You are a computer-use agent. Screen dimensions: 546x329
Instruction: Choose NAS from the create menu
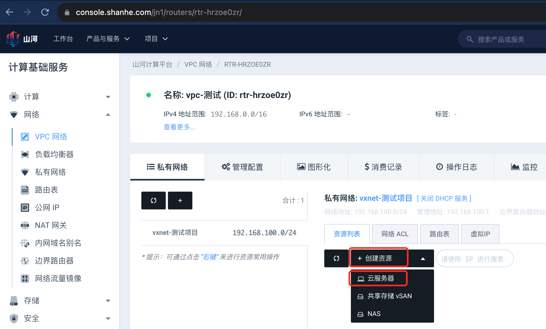click(x=392, y=314)
